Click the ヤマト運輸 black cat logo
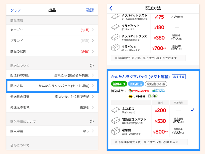This screenshot has height=154, width=205. coord(137,97)
